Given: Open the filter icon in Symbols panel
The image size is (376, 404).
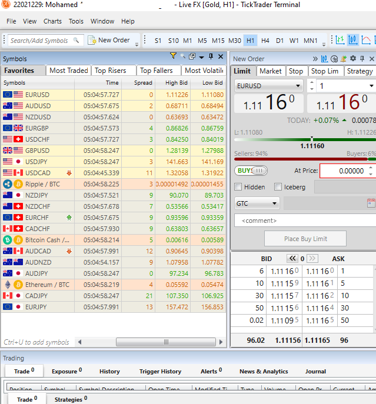Looking at the screenshot, I should [x=173, y=56].
